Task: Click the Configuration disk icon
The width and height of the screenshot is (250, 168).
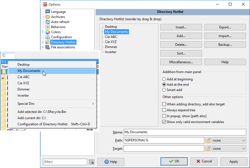Action: click(48, 37)
